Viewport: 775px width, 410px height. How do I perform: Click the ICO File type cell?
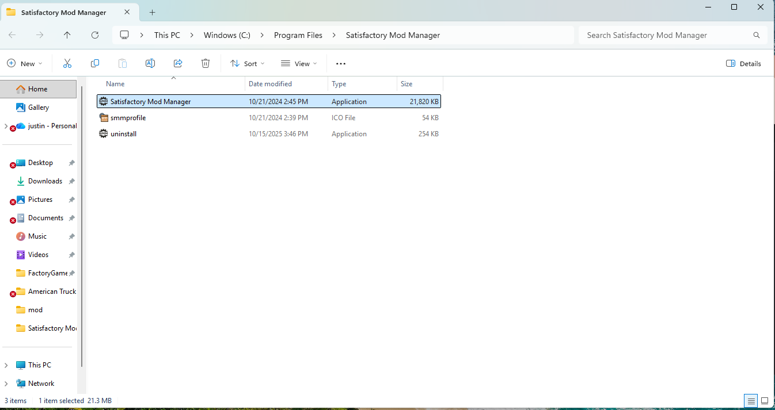[343, 118]
